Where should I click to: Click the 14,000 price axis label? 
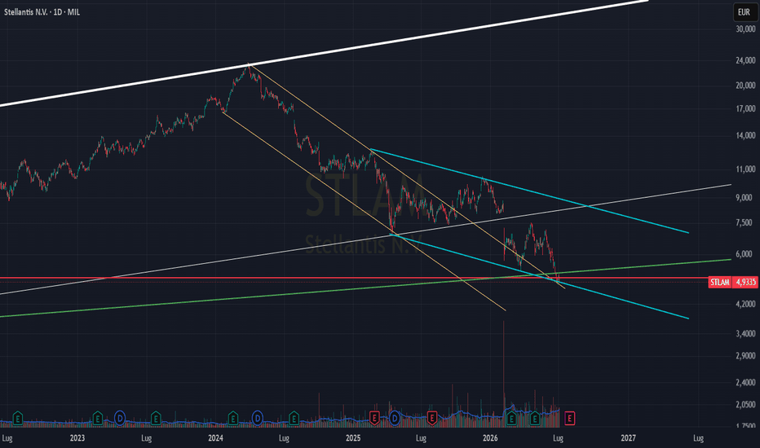tap(745, 135)
